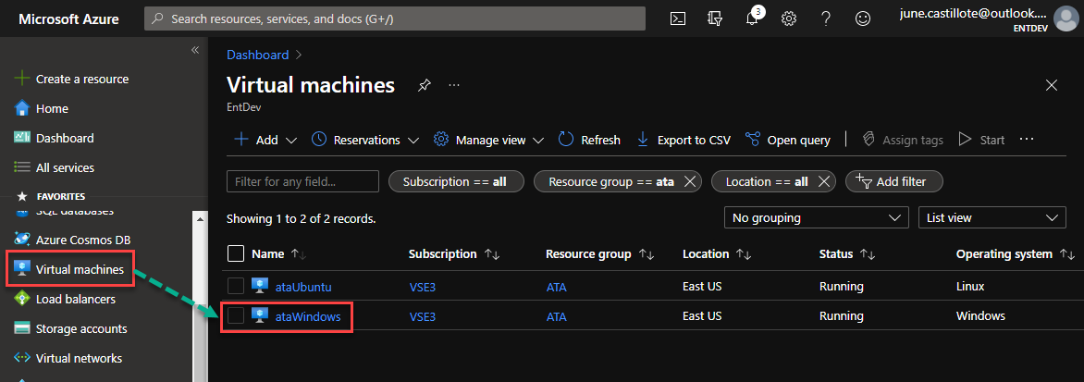
Task: Click Open query button
Action: tap(787, 140)
